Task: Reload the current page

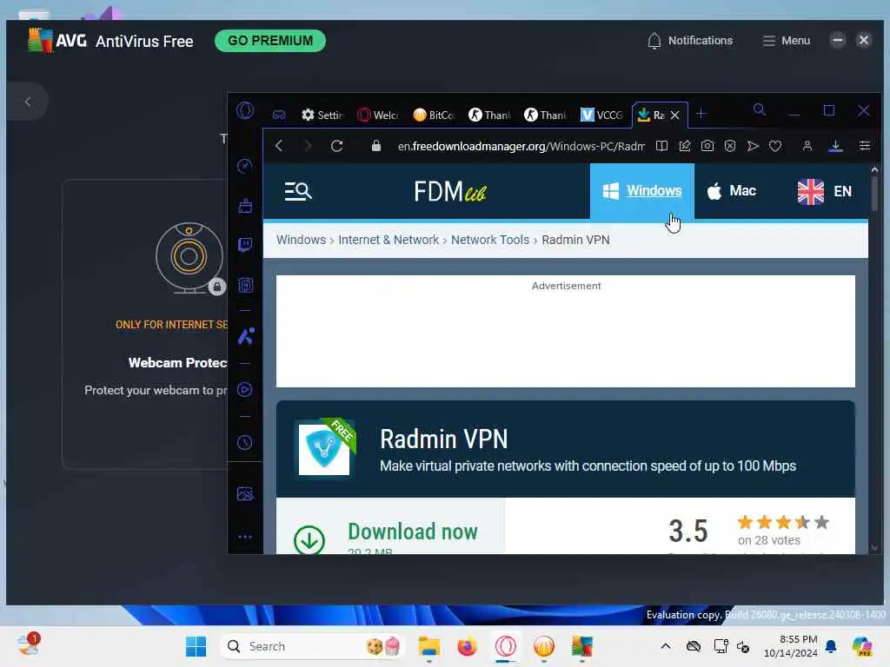Action: [336, 146]
